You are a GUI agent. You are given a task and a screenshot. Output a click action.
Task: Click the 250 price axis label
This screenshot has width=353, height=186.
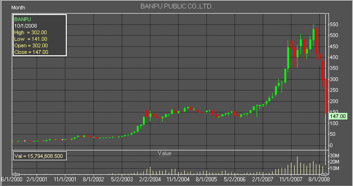point(334,90)
